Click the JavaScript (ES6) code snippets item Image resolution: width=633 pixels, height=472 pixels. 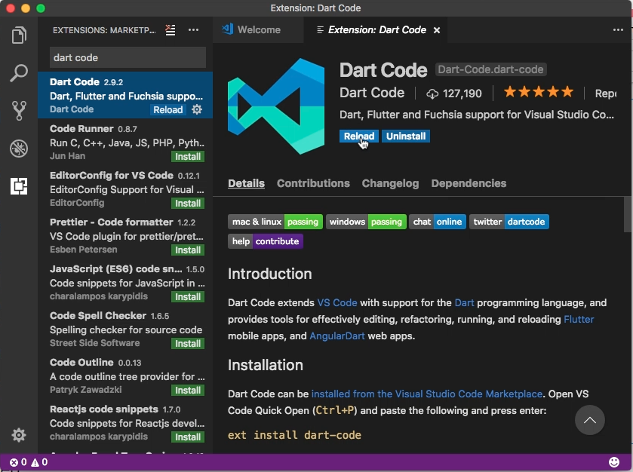pos(125,283)
